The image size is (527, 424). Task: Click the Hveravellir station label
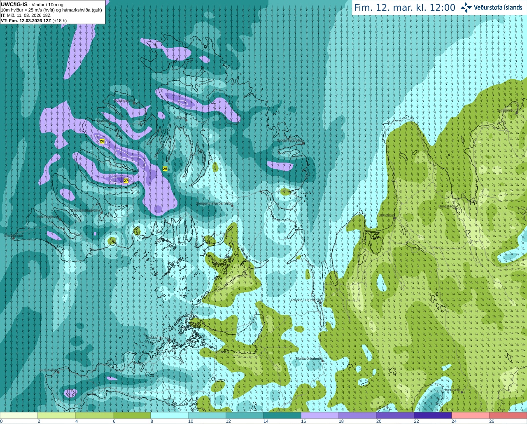click(x=452, y=389)
